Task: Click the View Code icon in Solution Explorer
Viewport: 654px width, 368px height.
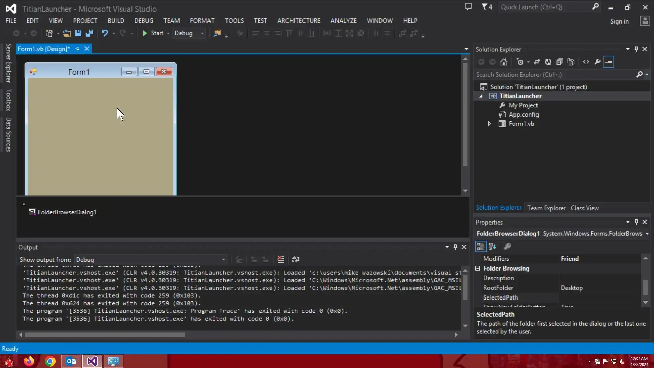Action: click(x=586, y=62)
